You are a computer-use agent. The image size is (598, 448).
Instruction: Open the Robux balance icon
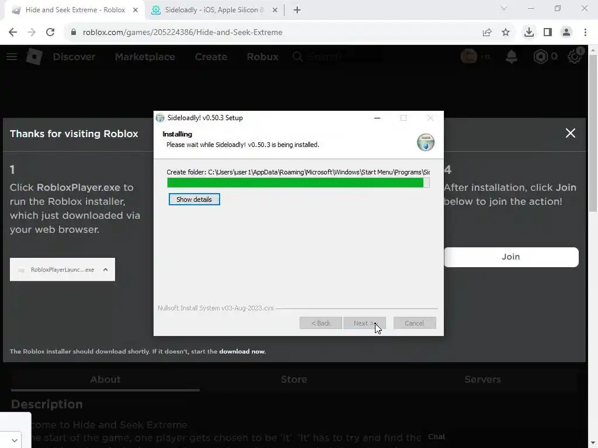click(x=540, y=57)
